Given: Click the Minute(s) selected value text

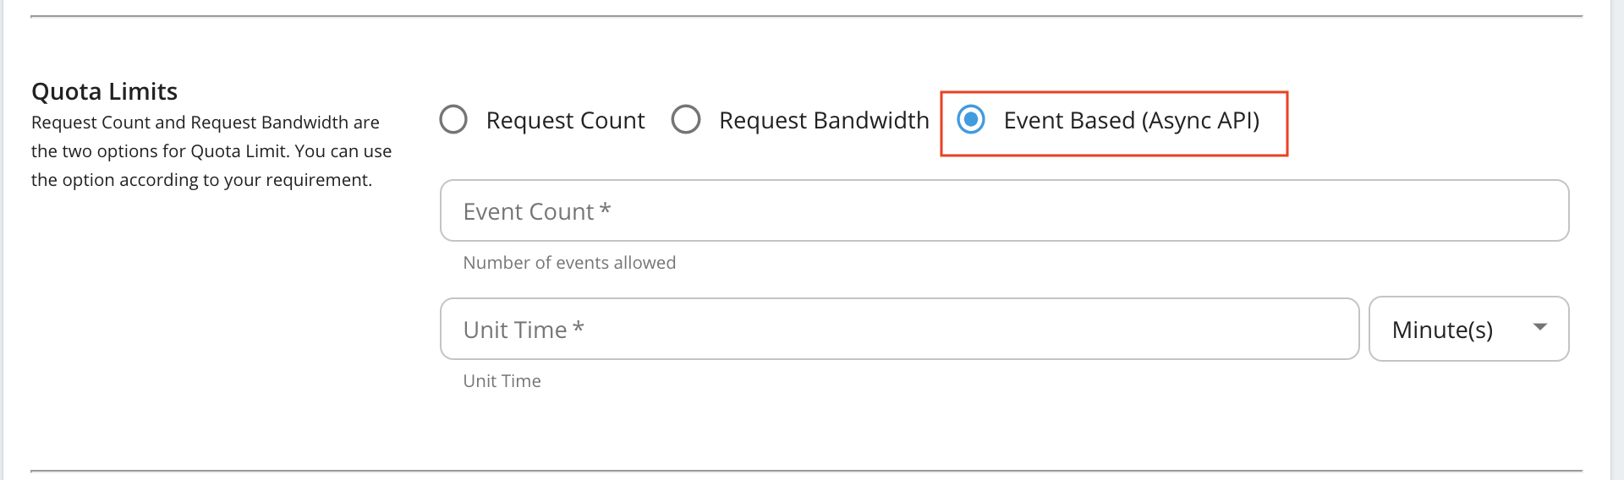Looking at the screenshot, I should 1442,330.
